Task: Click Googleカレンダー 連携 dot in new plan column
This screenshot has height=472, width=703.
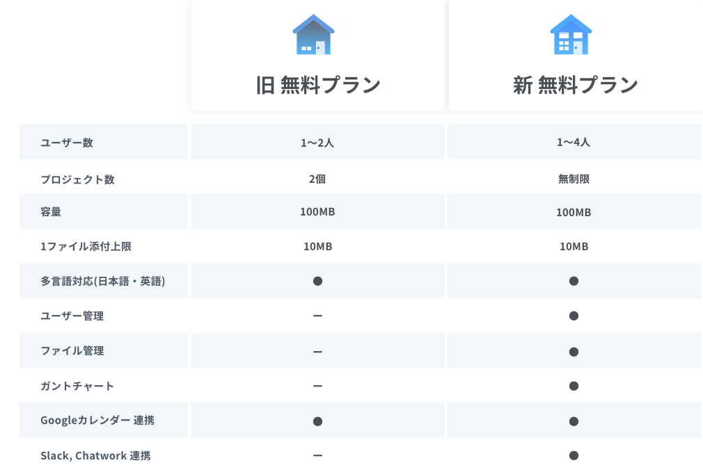Action: click(x=574, y=421)
